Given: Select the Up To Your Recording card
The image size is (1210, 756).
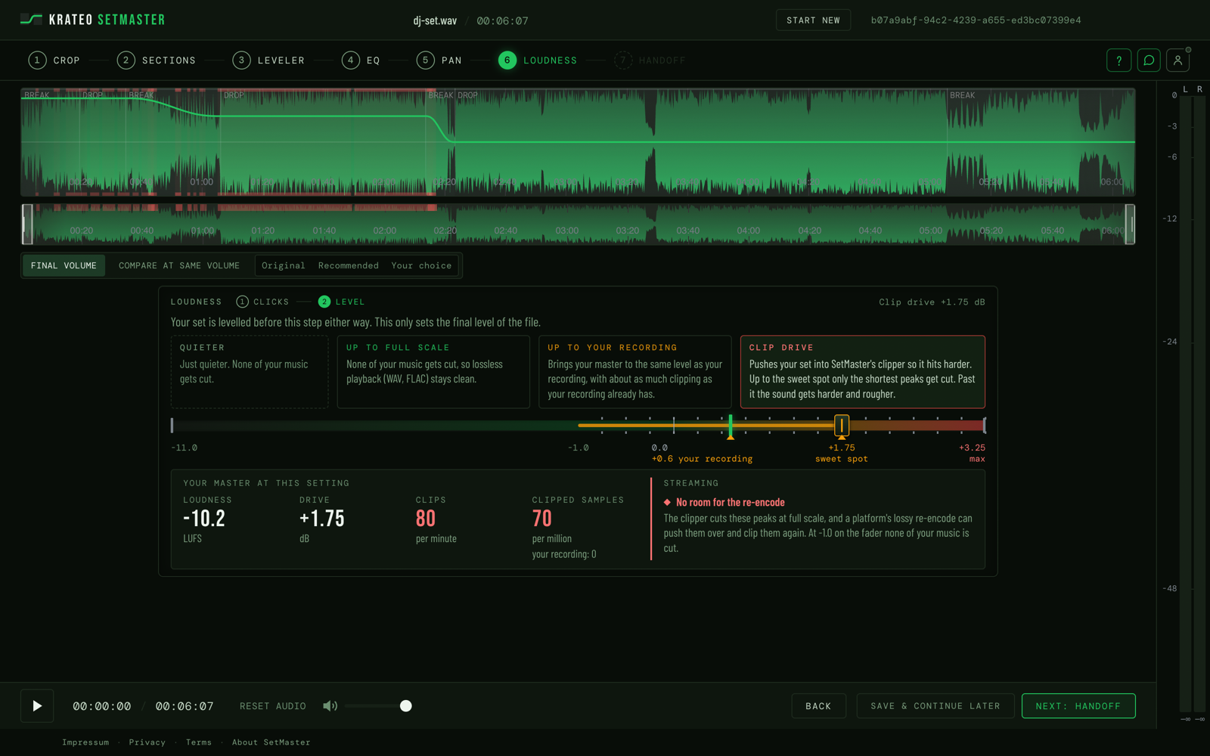Looking at the screenshot, I should click(x=635, y=372).
